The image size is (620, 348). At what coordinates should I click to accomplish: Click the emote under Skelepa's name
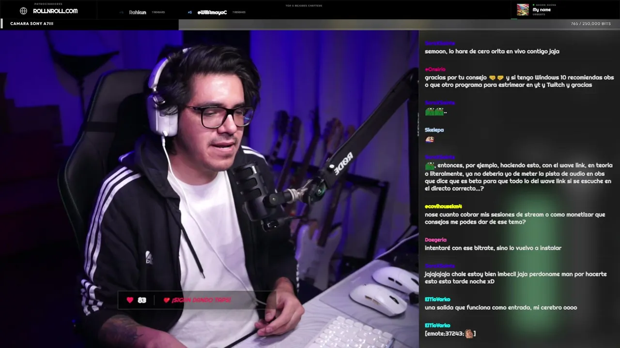[x=430, y=140]
